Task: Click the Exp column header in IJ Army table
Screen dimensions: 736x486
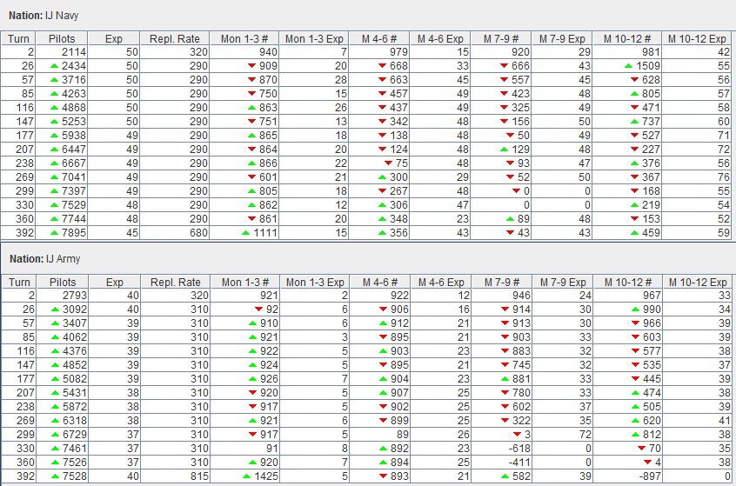Action: click(115, 282)
